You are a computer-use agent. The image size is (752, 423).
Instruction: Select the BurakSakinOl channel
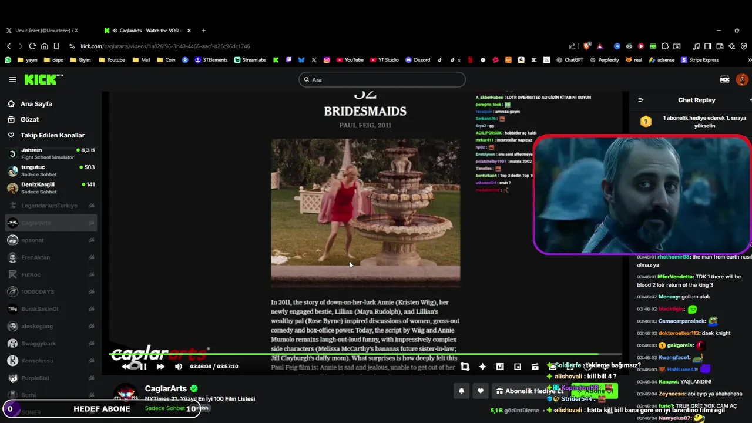(x=51, y=309)
